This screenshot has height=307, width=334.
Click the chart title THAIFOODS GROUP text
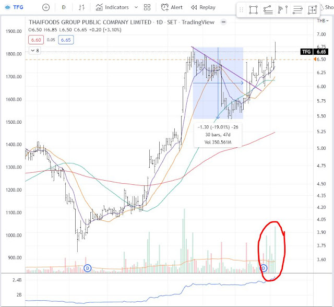[x=90, y=22]
